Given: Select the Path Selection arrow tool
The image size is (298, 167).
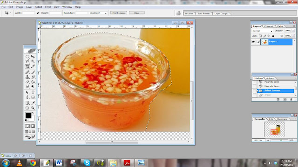Looking at the screenshot, I should coord(27,92).
